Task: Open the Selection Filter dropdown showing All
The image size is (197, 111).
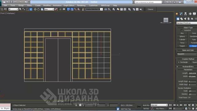Action: [x=13, y=9]
